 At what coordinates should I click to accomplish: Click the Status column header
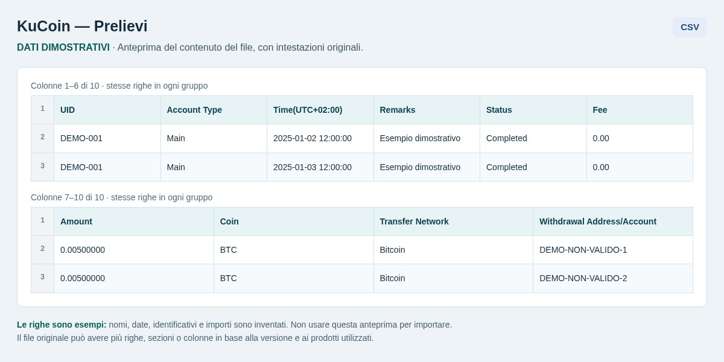pyautogui.click(x=533, y=110)
